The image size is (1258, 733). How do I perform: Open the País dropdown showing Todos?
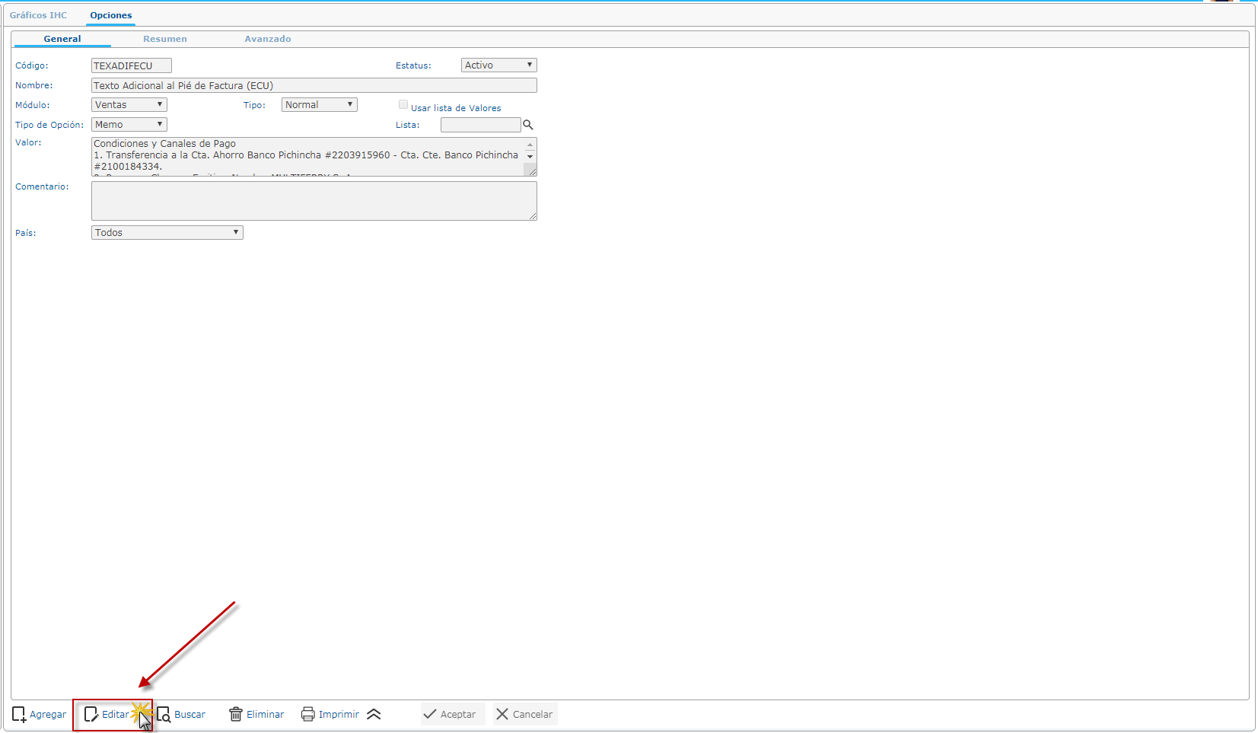[x=167, y=233]
